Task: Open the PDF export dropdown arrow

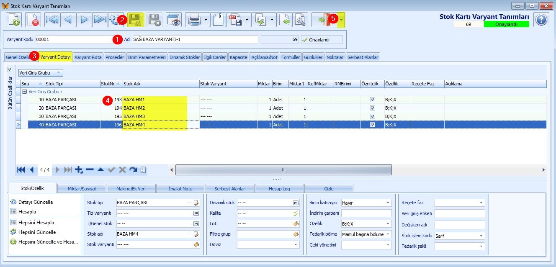Action: click(x=247, y=20)
